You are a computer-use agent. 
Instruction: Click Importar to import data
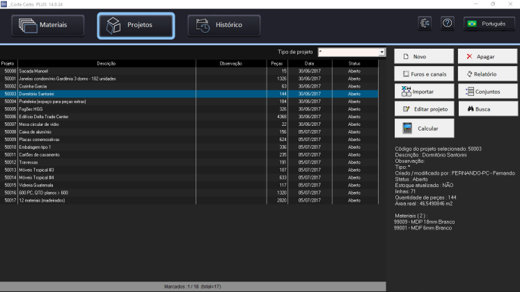pyautogui.click(x=425, y=91)
